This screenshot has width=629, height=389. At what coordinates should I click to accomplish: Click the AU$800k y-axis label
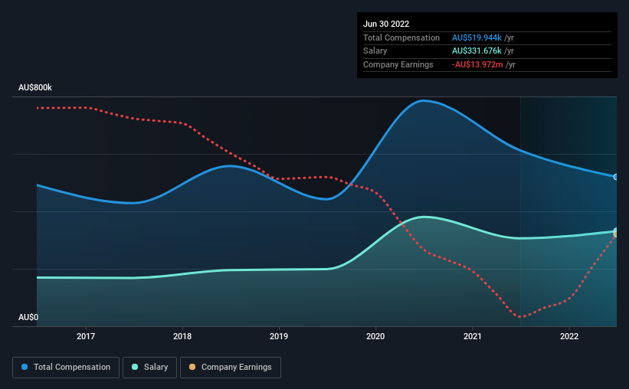pyautogui.click(x=35, y=87)
